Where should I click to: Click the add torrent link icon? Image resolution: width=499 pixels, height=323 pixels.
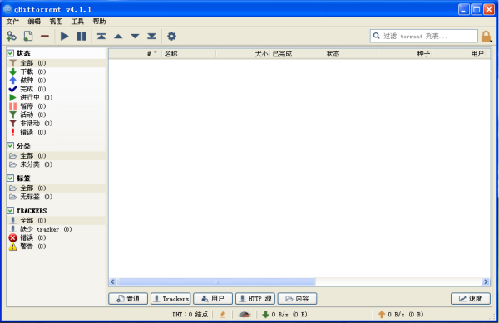pyautogui.click(x=12, y=37)
